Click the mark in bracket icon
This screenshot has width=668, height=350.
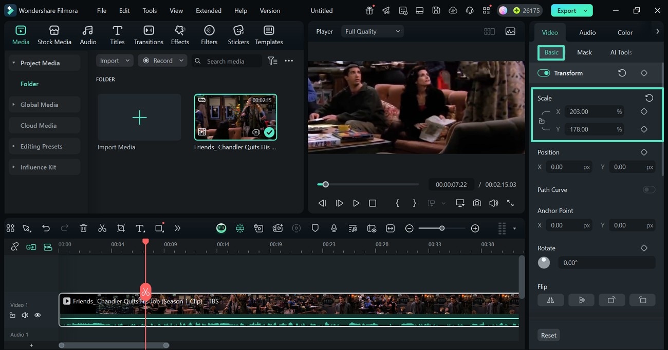[397, 203]
